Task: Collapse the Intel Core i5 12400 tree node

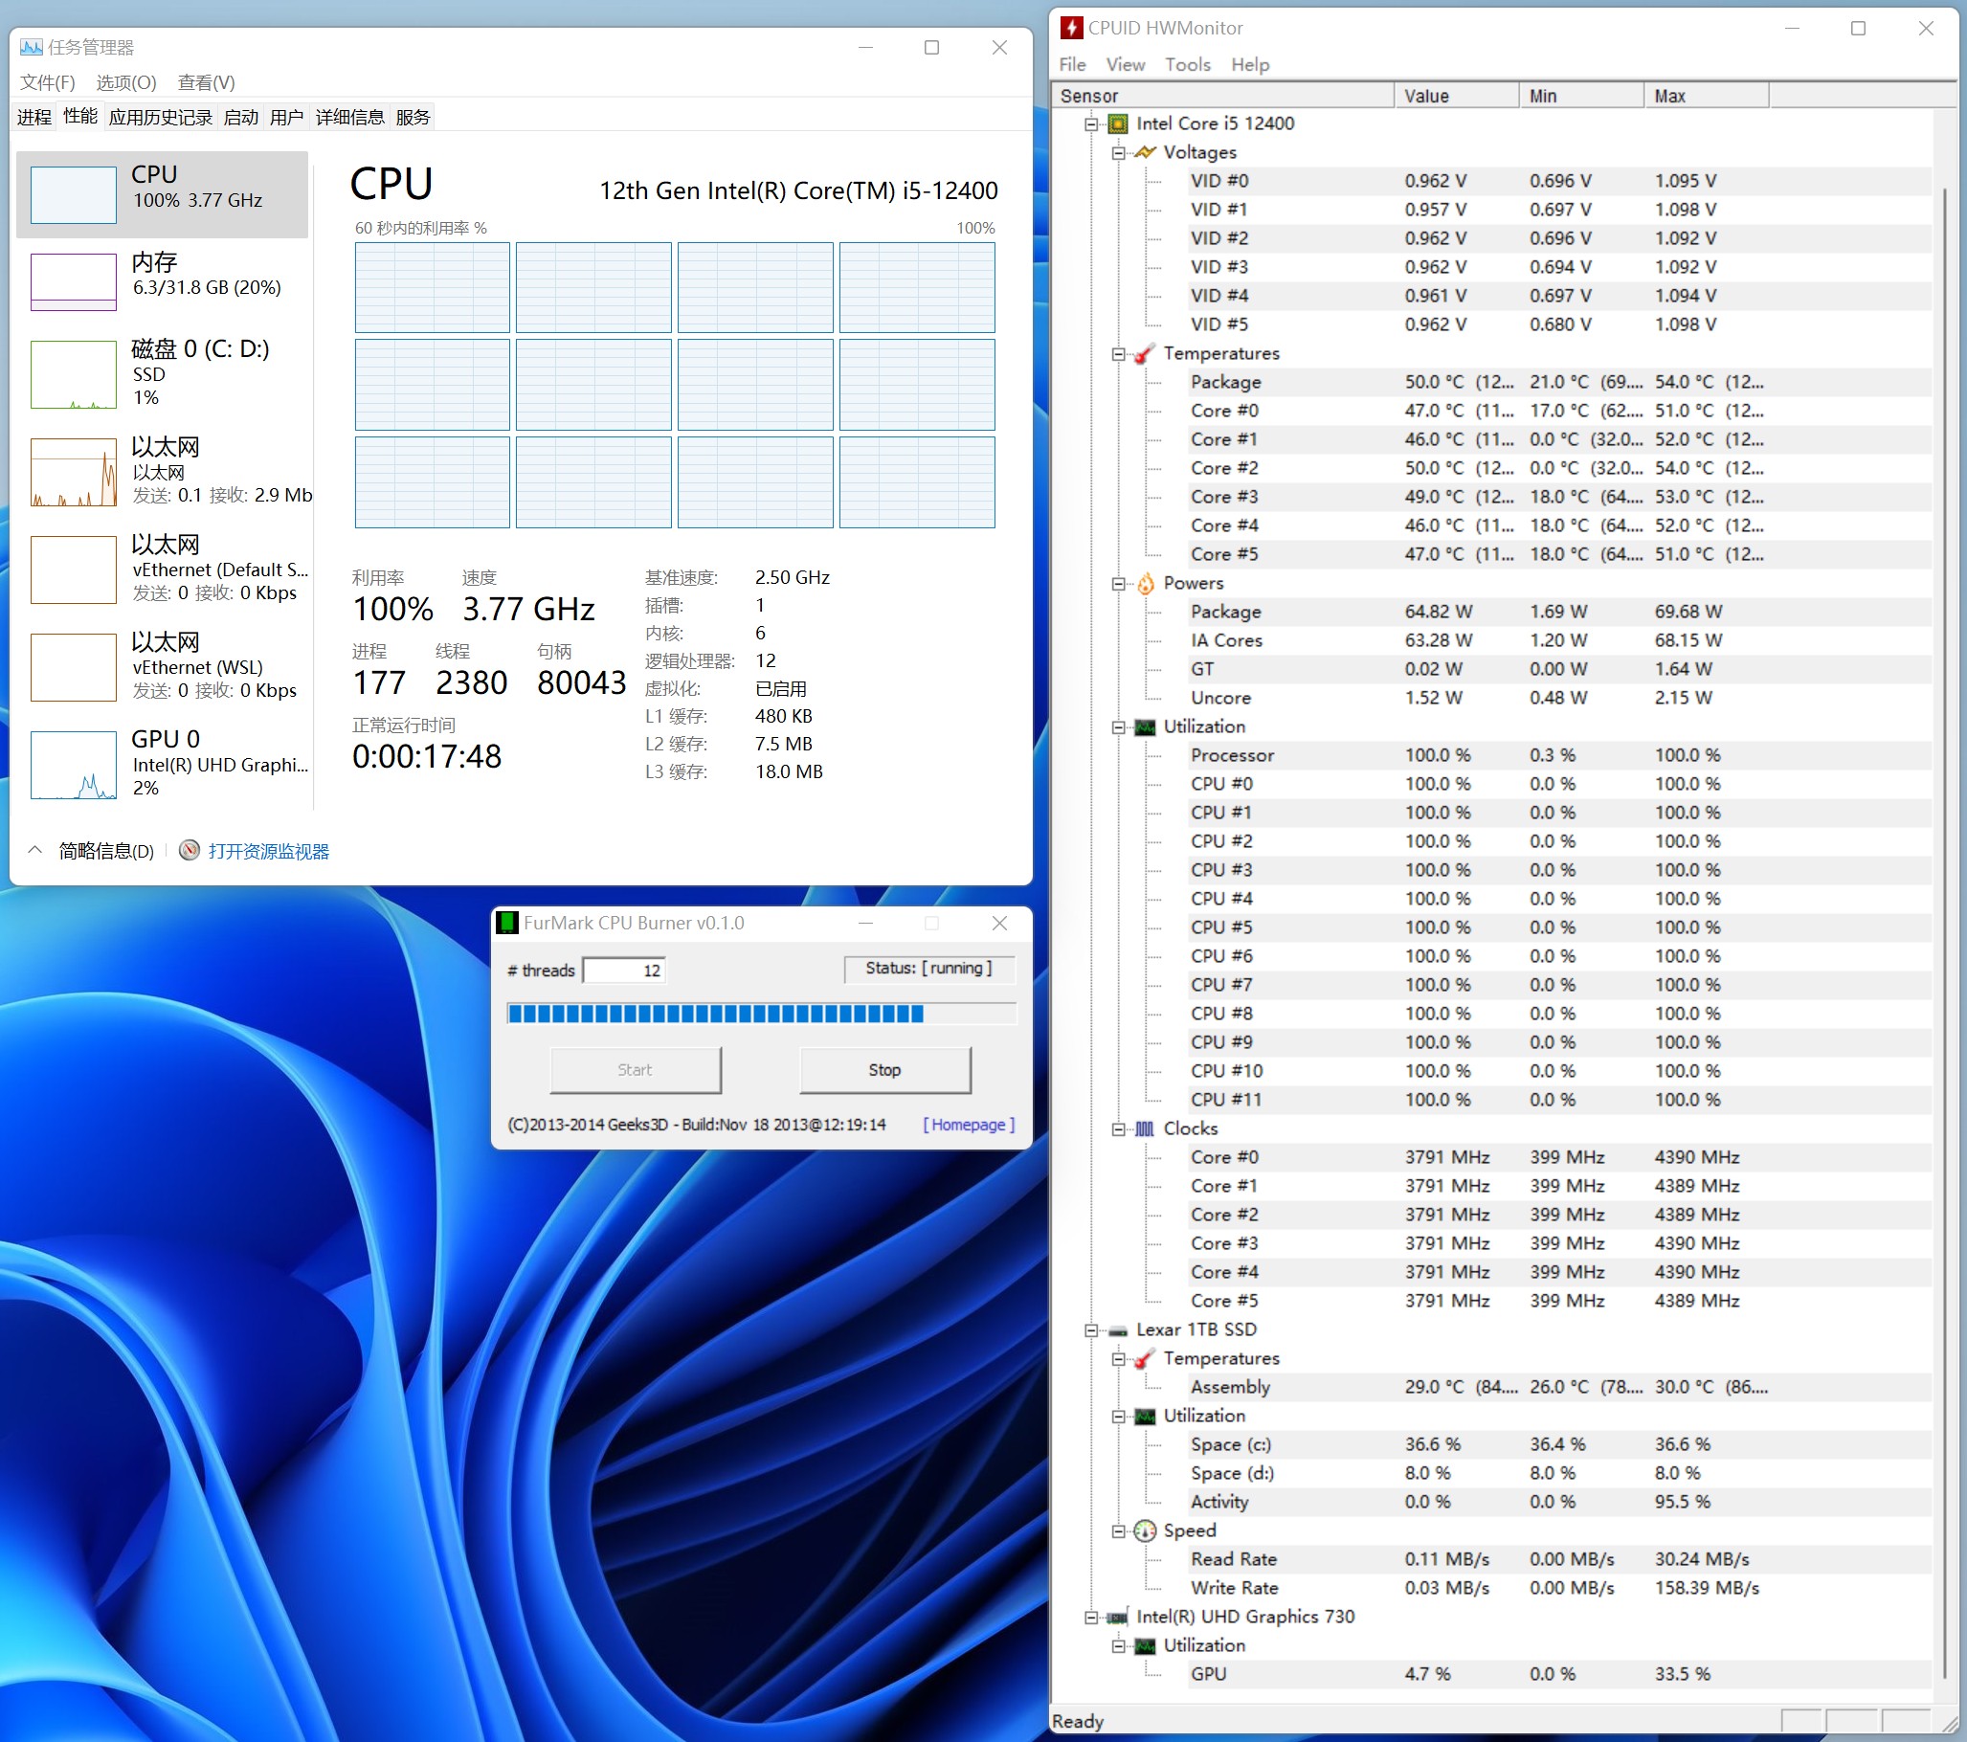Action: tap(1091, 124)
